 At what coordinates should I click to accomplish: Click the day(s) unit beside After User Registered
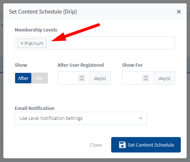pos(100,78)
